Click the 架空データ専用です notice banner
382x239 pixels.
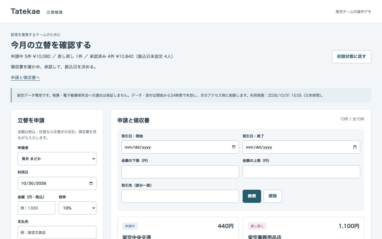(x=191, y=95)
